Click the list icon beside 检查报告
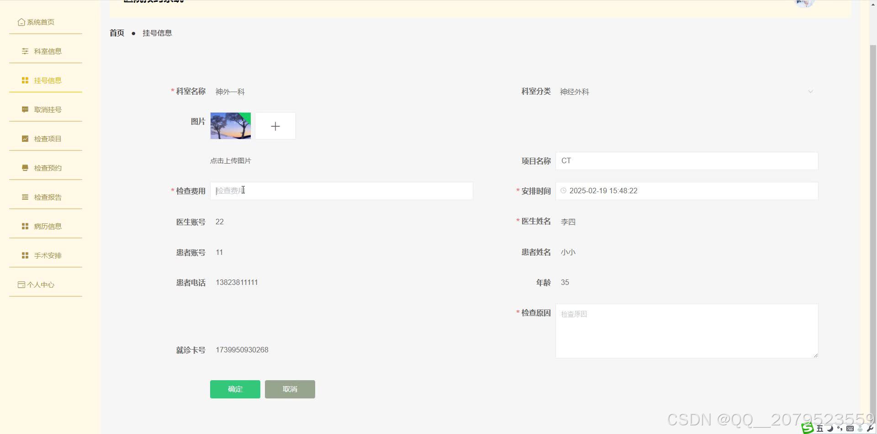877x434 pixels. coord(25,197)
